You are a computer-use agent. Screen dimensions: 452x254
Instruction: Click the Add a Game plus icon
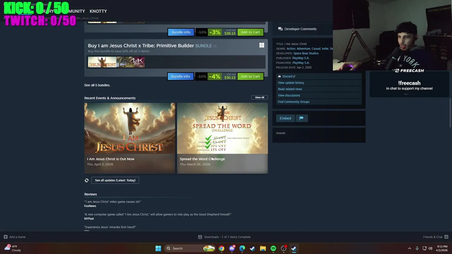point(5,237)
